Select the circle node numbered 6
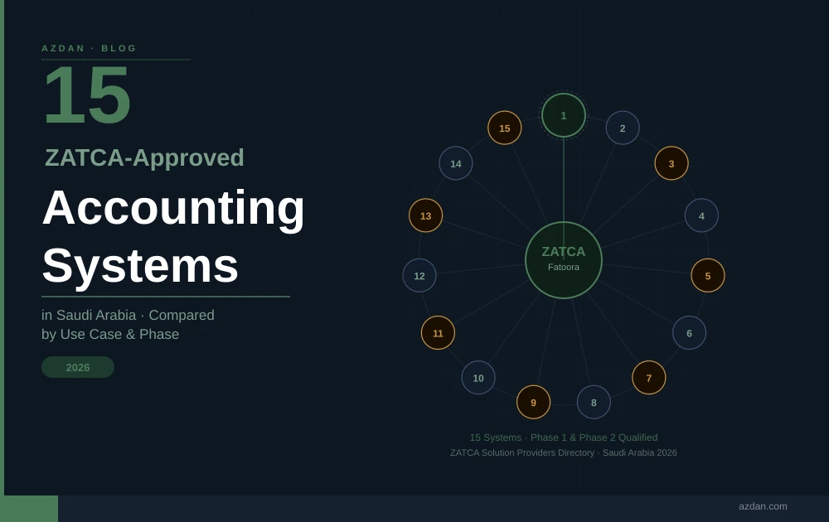The image size is (829, 522). [690, 333]
